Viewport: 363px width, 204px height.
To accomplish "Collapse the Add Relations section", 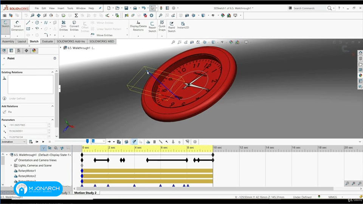I will click(53, 106).
